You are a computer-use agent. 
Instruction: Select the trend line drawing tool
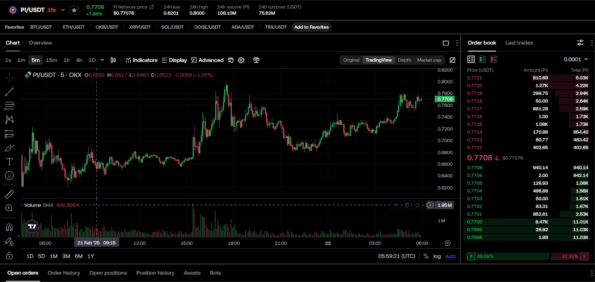[x=9, y=92]
